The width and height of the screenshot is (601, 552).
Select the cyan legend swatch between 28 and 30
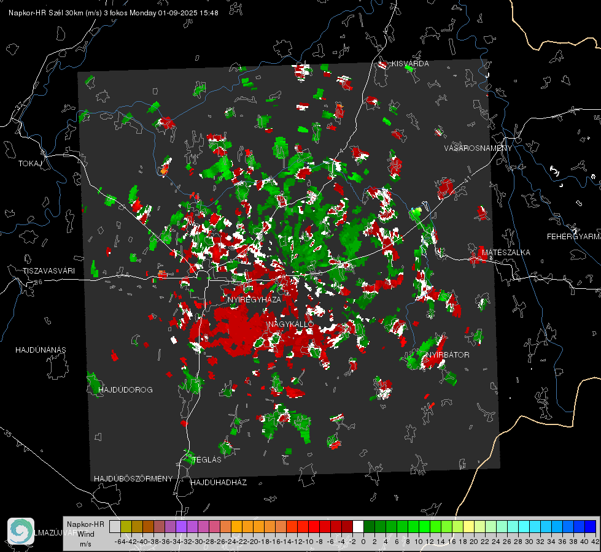point(524,527)
